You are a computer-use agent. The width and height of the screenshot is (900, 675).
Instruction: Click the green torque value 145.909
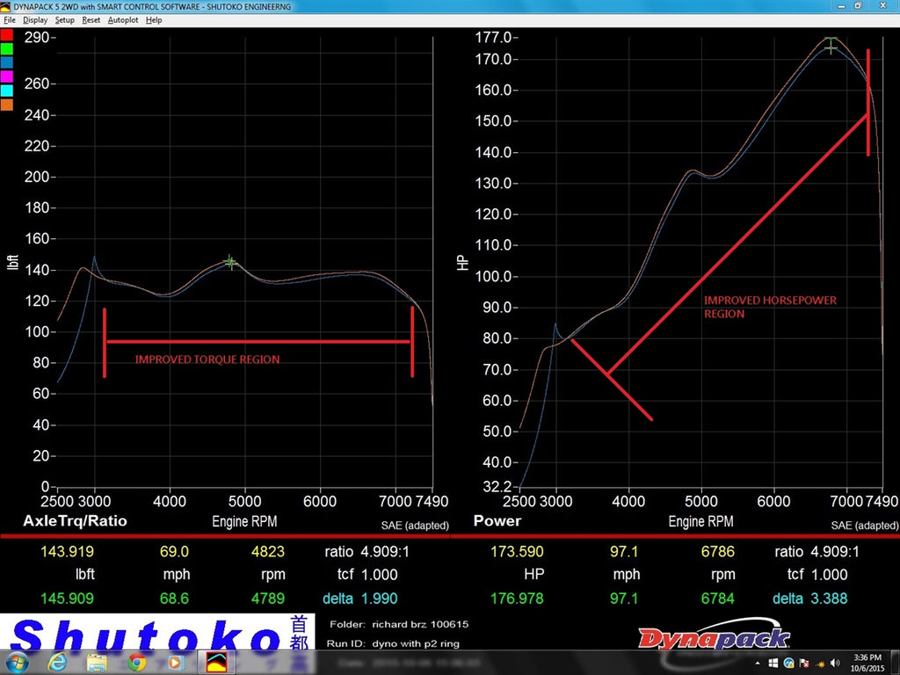67,599
